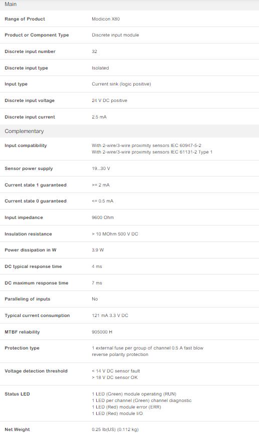Select the Range of Product label
The height and width of the screenshot is (436, 259).
click(25, 19)
